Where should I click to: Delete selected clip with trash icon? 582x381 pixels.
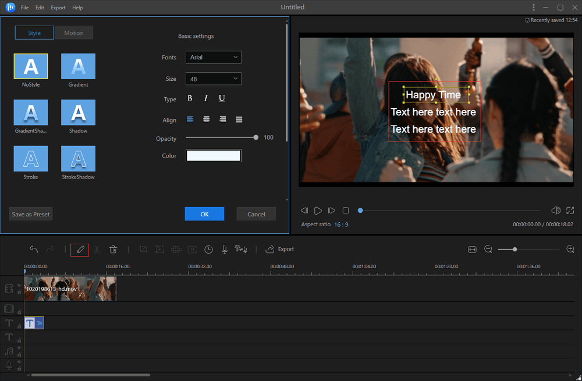click(x=113, y=250)
